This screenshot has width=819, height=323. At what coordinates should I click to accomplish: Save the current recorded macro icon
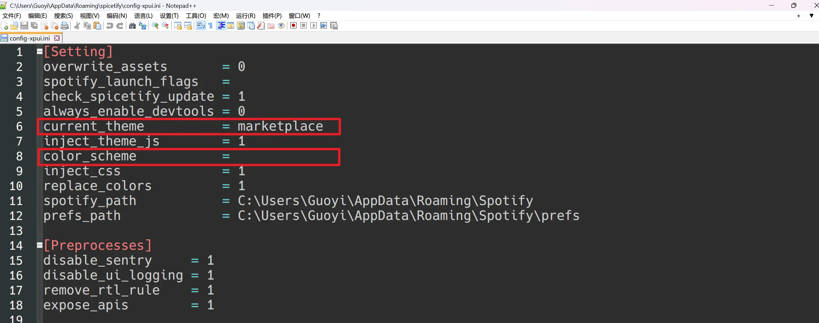click(334, 26)
